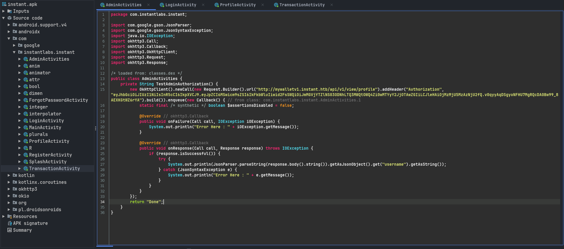Image resolution: width=564 pixels, height=249 pixels.
Task: Click the instantlabs.instant package icon
Action: pyautogui.click(x=20, y=52)
